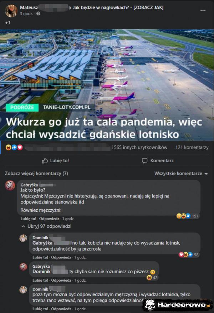Open the group name Jak będzie w nagłówkach
The height and width of the screenshot is (313, 214).
click(x=118, y=7)
